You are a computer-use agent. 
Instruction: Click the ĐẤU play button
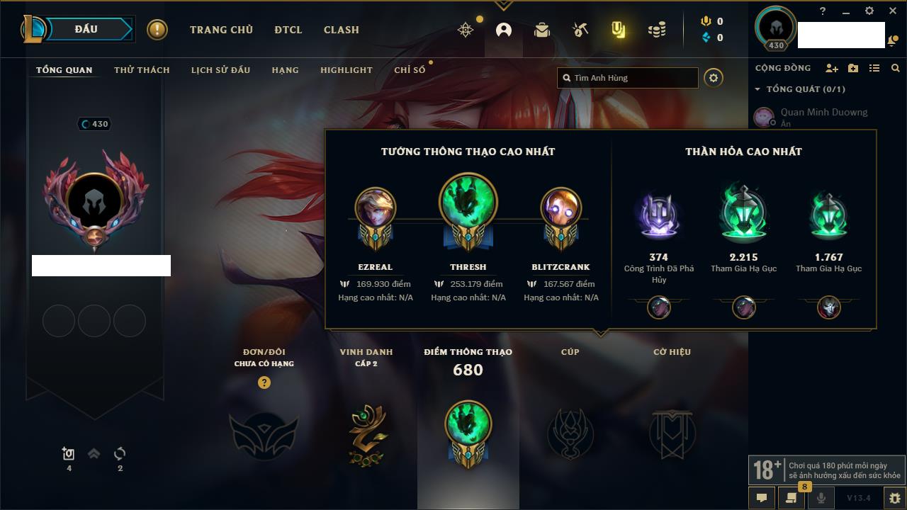[86, 29]
